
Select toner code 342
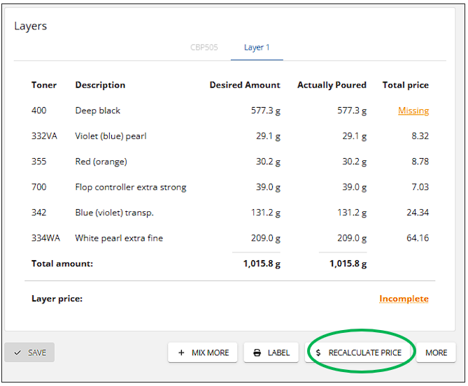pyautogui.click(x=38, y=213)
